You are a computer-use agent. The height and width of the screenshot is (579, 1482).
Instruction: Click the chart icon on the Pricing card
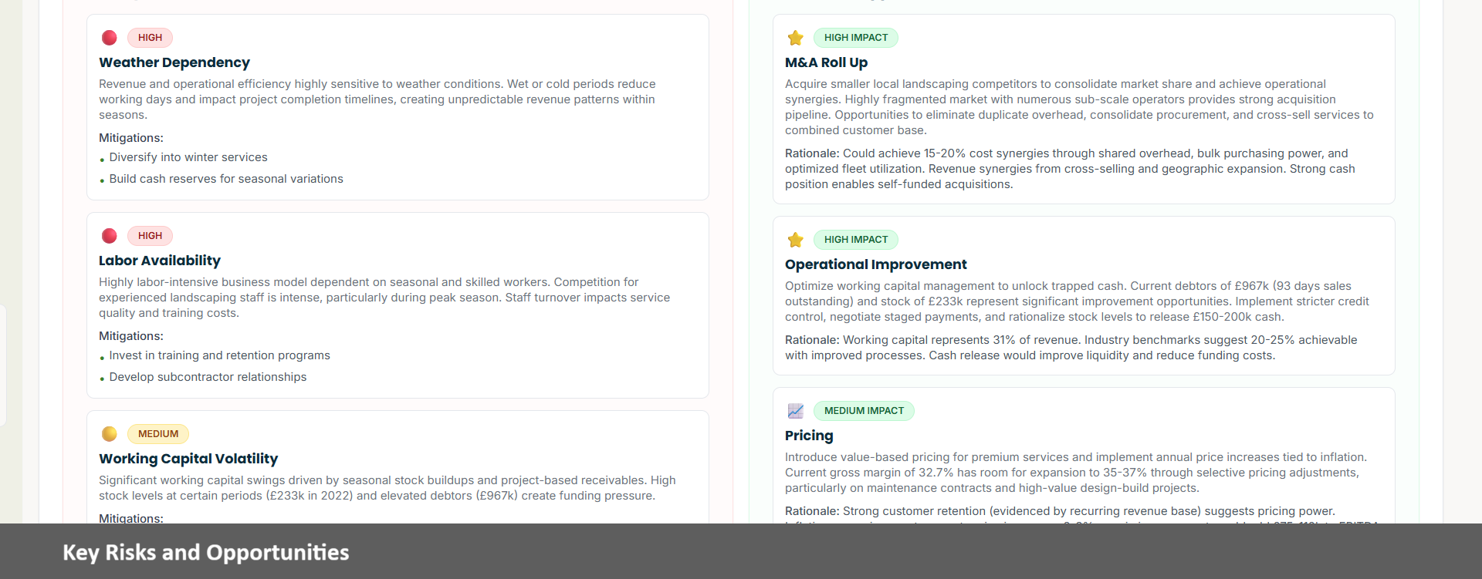(796, 410)
